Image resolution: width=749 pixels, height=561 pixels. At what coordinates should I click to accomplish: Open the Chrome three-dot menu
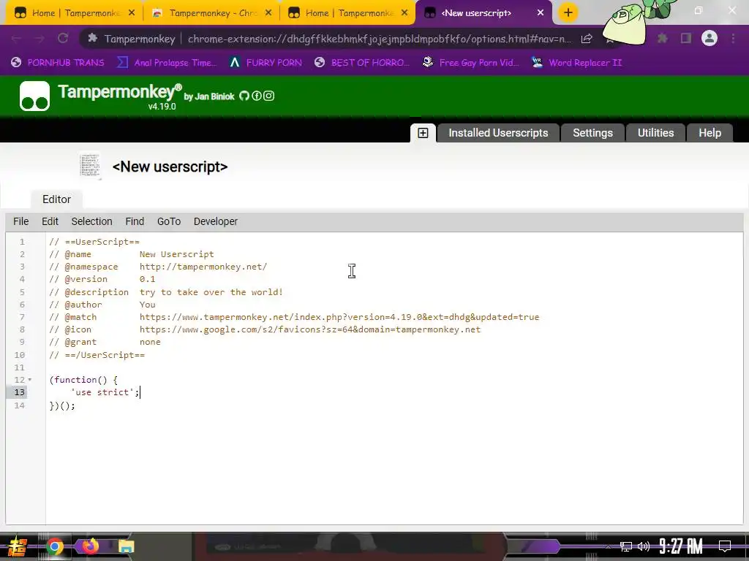click(733, 38)
